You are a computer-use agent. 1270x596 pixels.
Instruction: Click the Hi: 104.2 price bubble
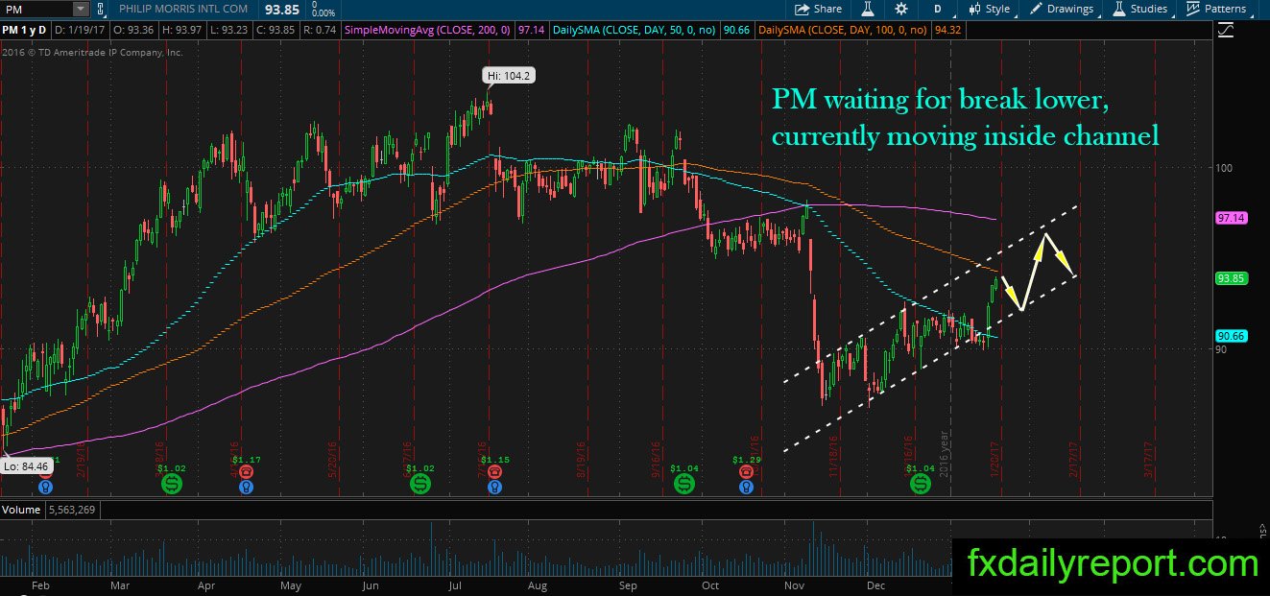tap(507, 74)
